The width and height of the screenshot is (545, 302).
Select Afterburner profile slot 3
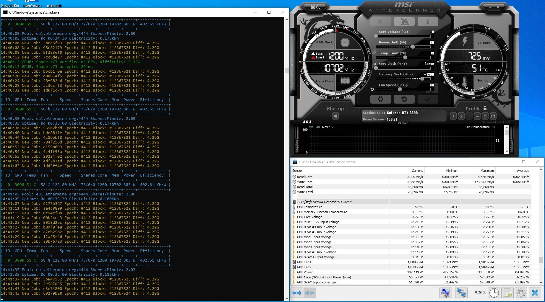[x=469, y=116]
